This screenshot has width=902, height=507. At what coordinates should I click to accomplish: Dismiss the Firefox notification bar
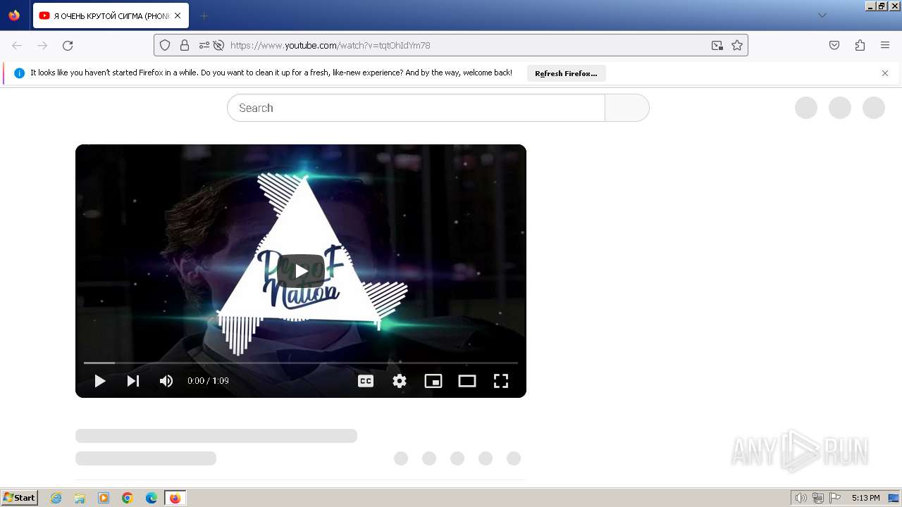tap(885, 73)
